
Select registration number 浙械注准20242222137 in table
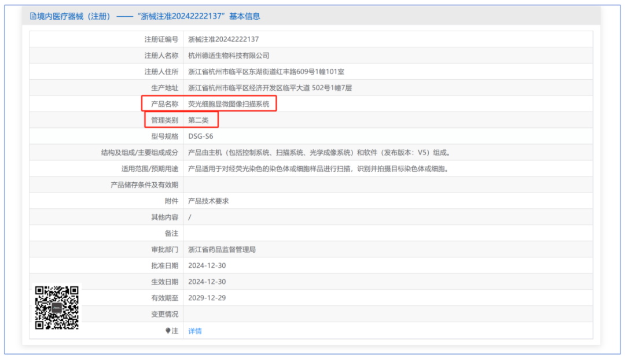point(223,39)
